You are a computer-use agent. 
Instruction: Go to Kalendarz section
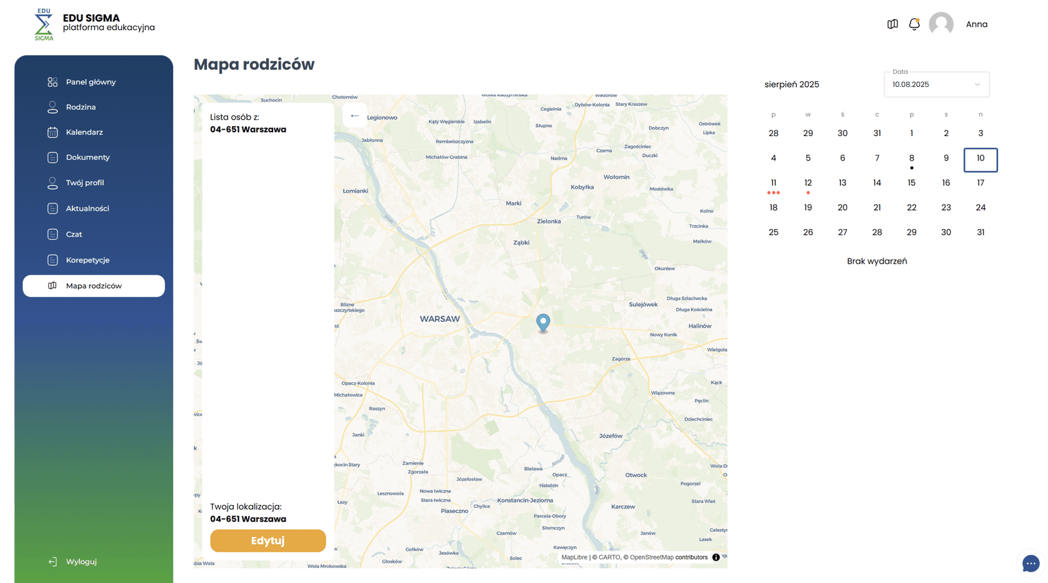click(x=84, y=132)
